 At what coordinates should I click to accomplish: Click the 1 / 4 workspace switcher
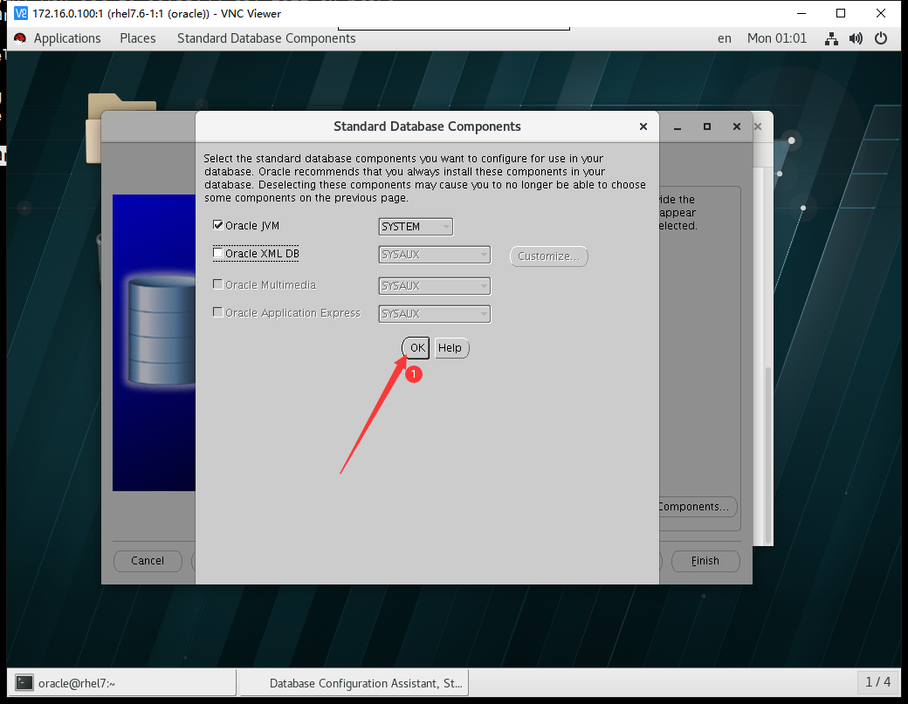tap(878, 682)
